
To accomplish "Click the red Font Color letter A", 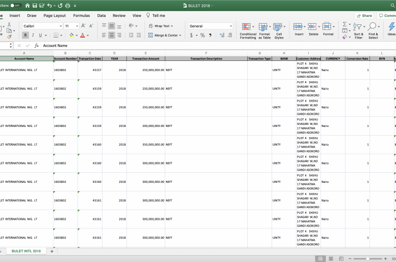I will 82,35.
